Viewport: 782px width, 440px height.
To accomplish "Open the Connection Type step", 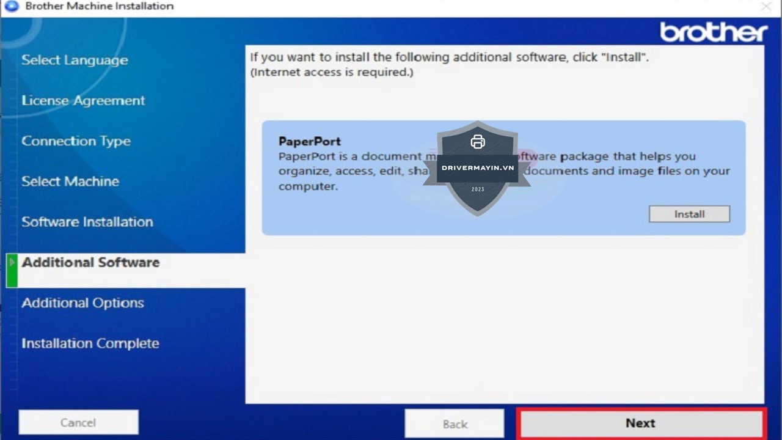I will (x=76, y=141).
